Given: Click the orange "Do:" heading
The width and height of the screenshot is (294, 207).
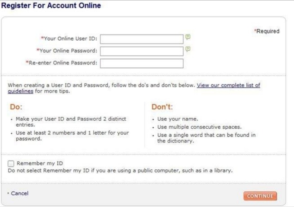Looking at the screenshot, I should tap(16, 107).
